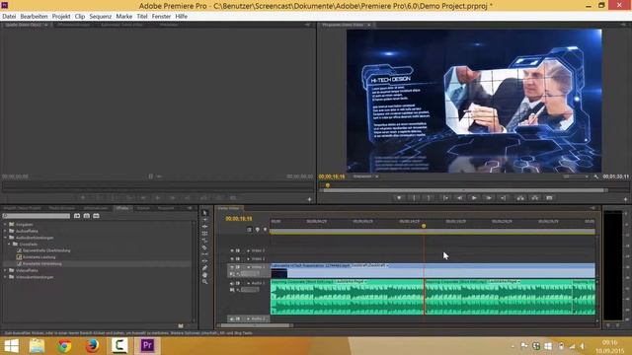Step back one frame in Program monitor
Viewport: 632px width, 355px height.
pyautogui.click(x=459, y=198)
